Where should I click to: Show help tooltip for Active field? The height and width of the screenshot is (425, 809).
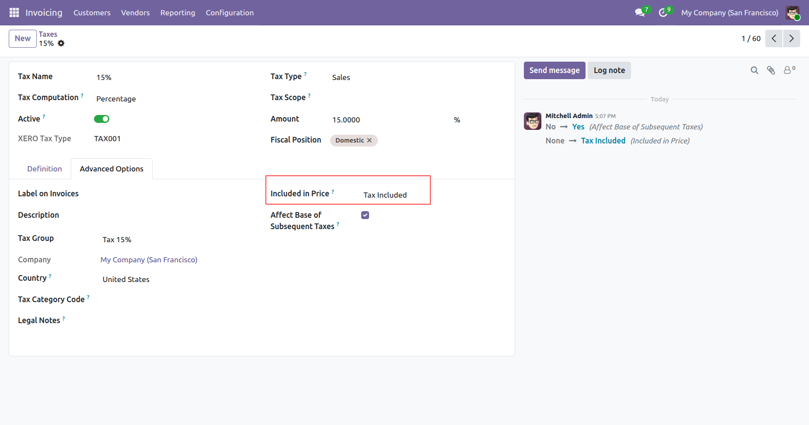tap(44, 116)
